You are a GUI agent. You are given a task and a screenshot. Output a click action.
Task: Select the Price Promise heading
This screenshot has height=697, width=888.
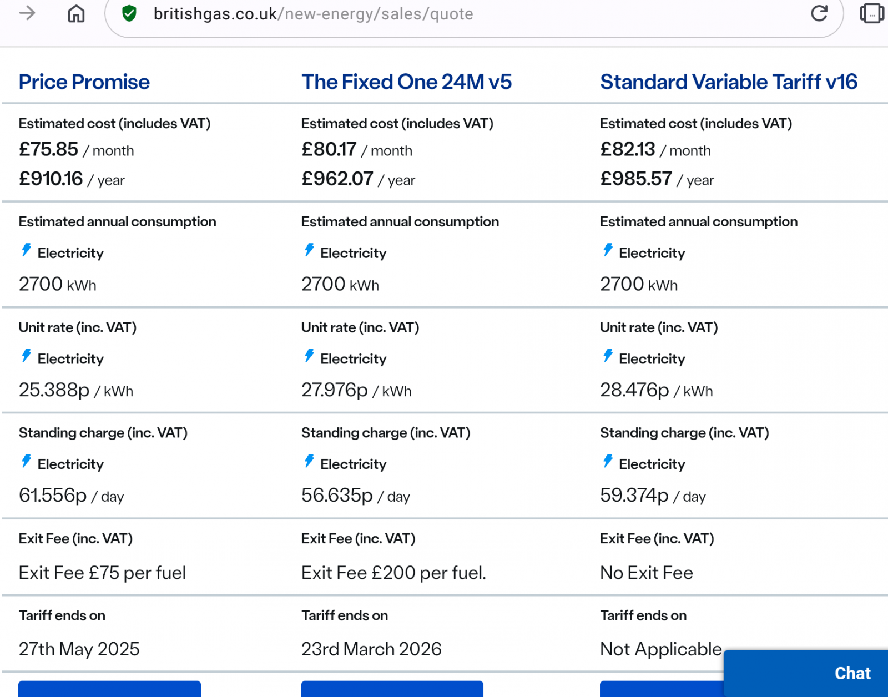point(84,82)
